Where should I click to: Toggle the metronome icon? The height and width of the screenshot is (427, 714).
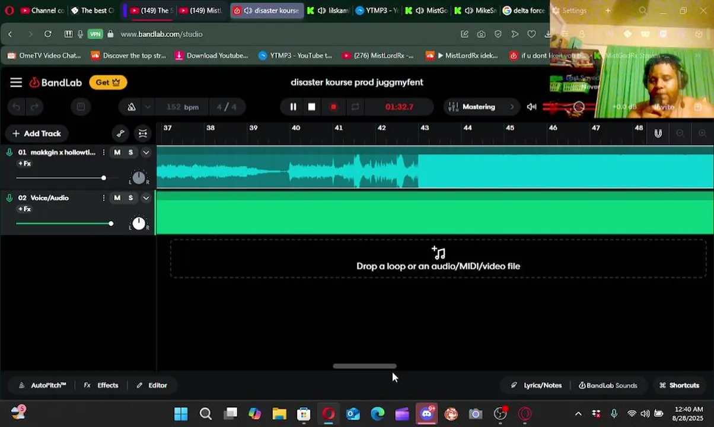point(132,107)
